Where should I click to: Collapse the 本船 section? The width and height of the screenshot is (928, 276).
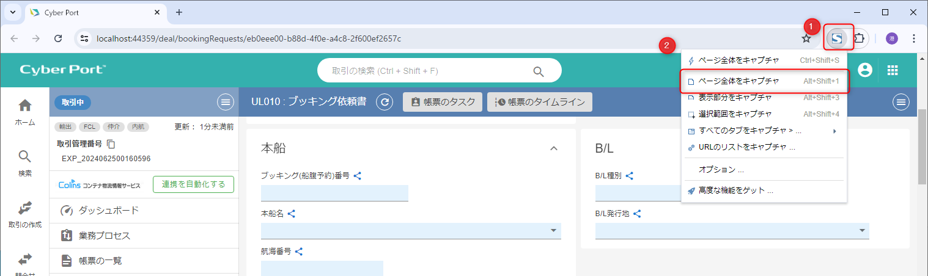pyautogui.click(x=554, y=148)
